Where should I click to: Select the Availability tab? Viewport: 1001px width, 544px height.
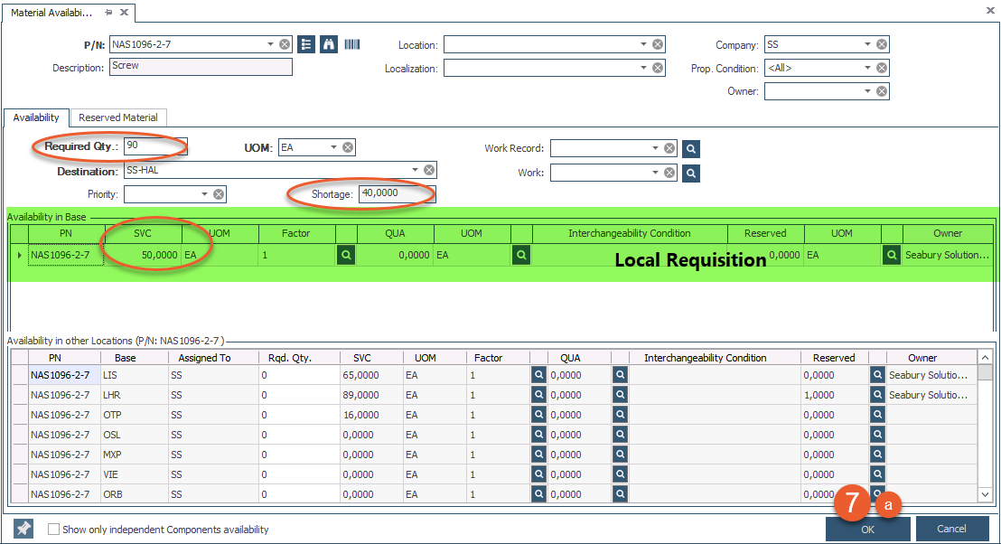click(36, 117)
